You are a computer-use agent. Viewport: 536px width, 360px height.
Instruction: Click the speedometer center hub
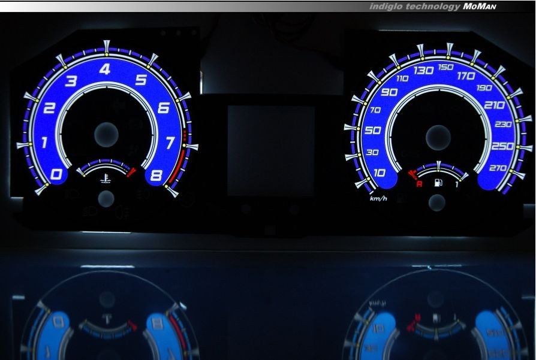point(438,137)
